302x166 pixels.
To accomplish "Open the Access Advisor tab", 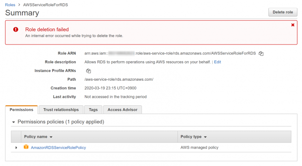I will pyautogui.click(x=122, y=110).
